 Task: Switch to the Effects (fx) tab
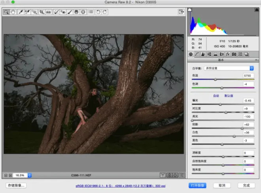pos(228,54)
